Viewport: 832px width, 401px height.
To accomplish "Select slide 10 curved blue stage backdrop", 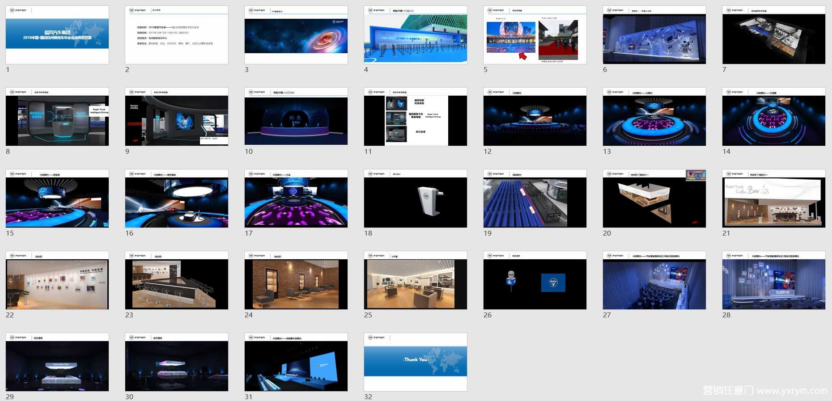I will click(x=296, y=117).
